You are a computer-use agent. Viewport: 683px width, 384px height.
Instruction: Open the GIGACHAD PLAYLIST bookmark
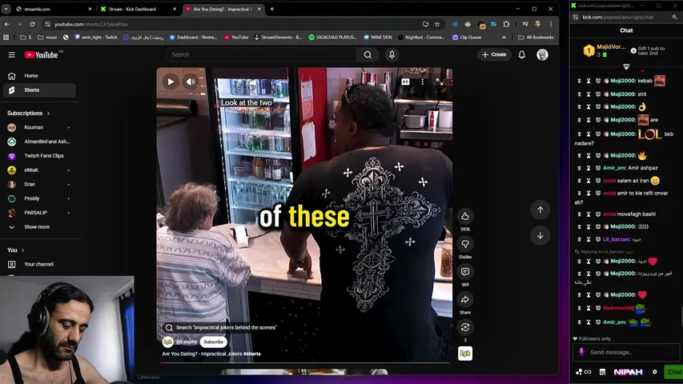tap(333, 38)
